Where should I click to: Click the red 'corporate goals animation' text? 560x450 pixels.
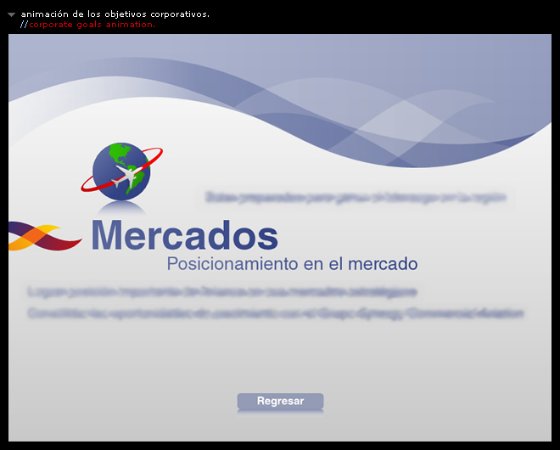[92, 25]
